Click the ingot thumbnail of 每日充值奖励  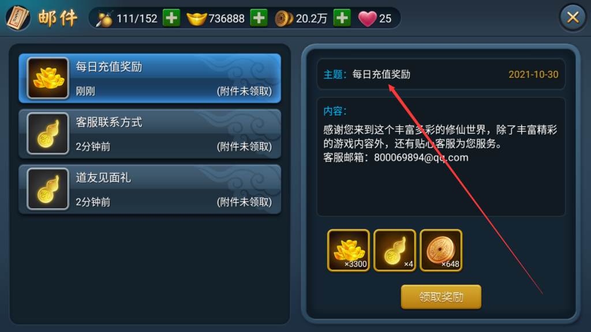click(48, 78)
